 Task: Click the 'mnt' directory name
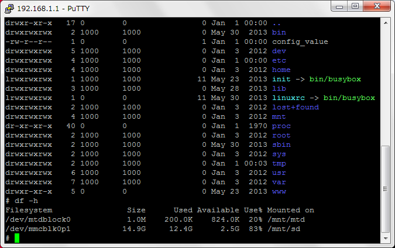pyautogui.click(x=279, y=116)
